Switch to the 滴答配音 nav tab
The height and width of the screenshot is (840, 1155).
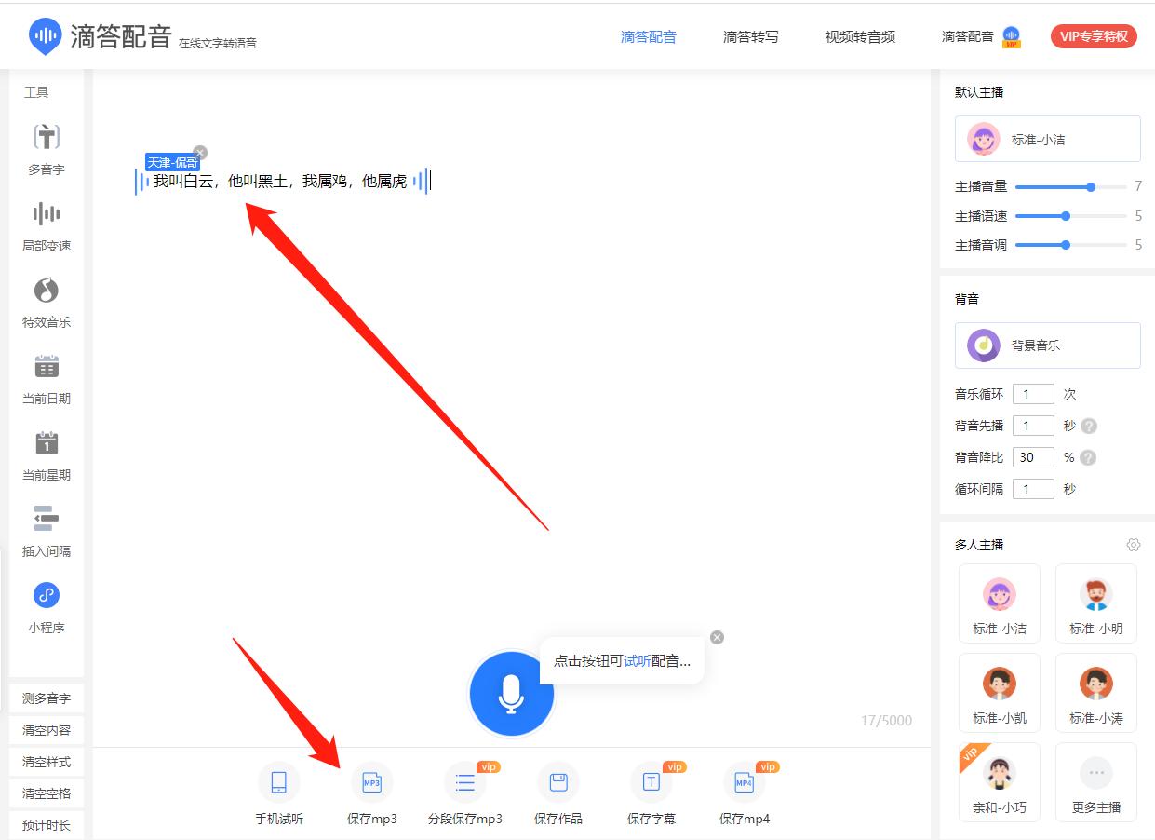649,37
